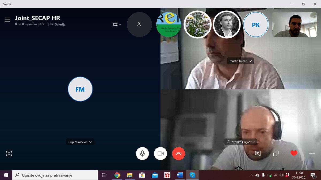The height and width of the screenshot is (180, 321).
Task: Take a snapshot with capture icon
Action: (x=9, y=153)
